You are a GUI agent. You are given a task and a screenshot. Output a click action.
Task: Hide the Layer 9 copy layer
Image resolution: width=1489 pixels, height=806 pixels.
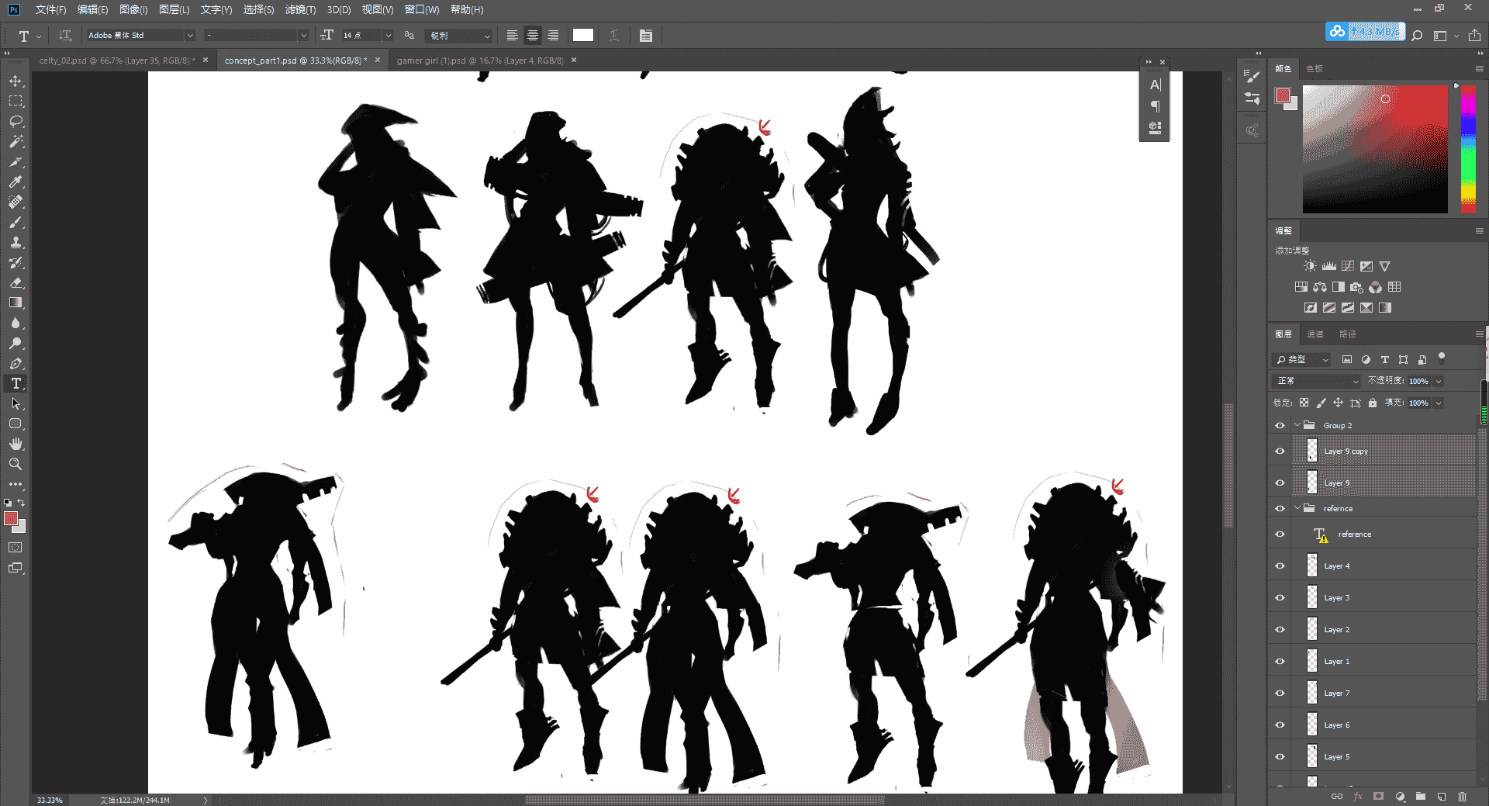1280,451
